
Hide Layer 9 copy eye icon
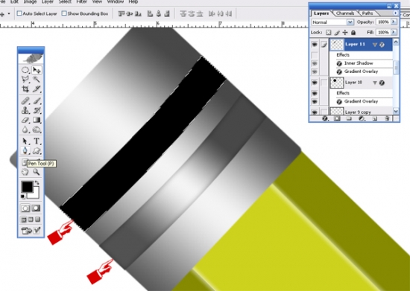click(315, 112)
